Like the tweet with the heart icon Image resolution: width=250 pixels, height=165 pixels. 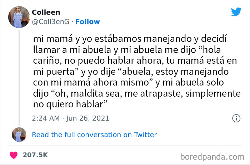(x=14, y=155)
